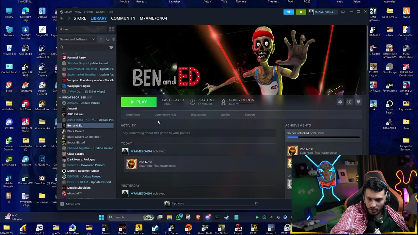418x235 pixels.
Task: Go forward with Steam navigation arrow
Action: pos(69,18)
